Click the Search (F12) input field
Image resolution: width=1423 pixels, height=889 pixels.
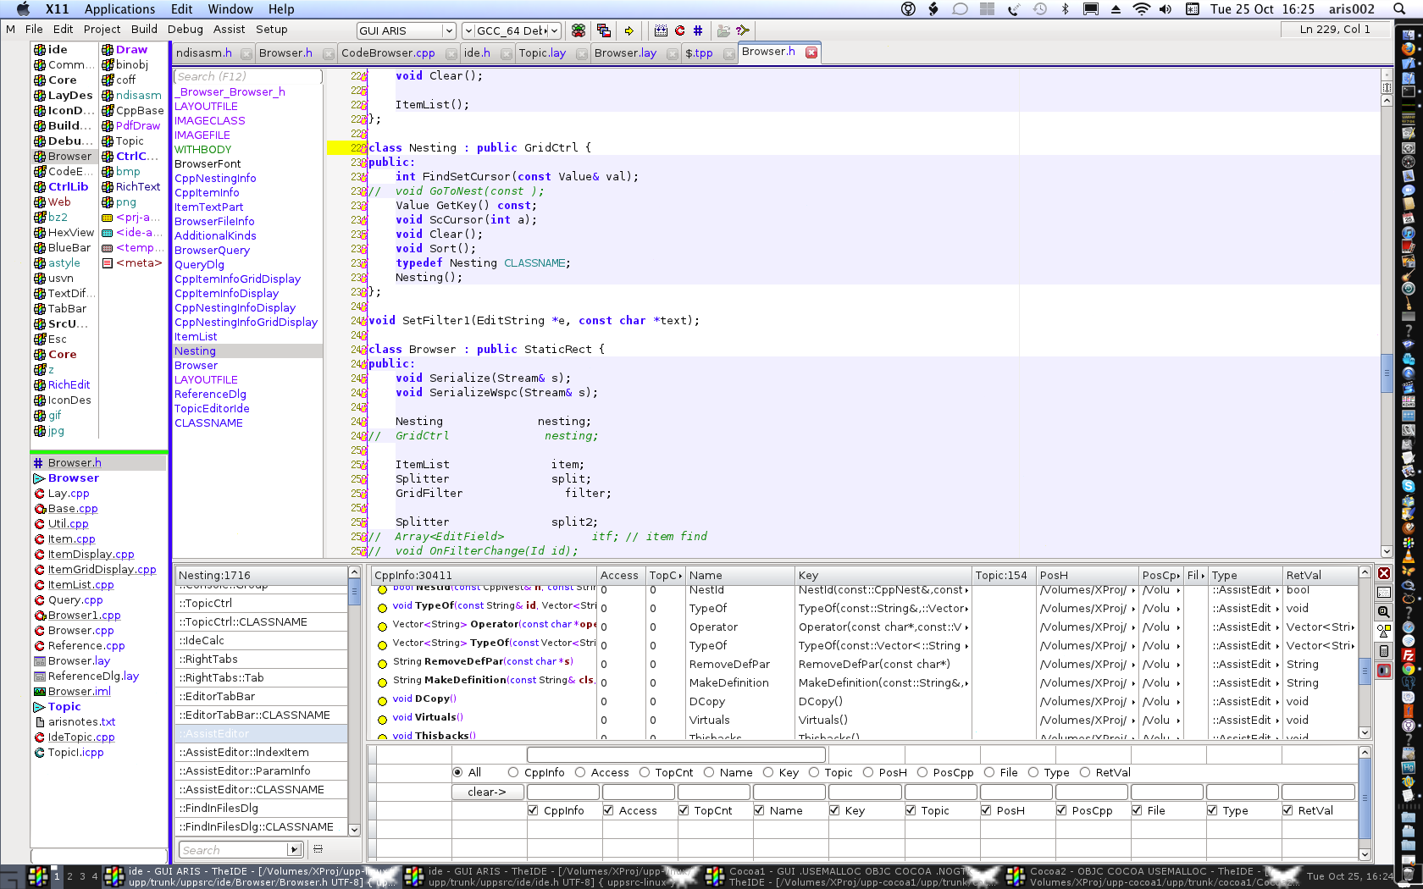(x=247, y=76)
